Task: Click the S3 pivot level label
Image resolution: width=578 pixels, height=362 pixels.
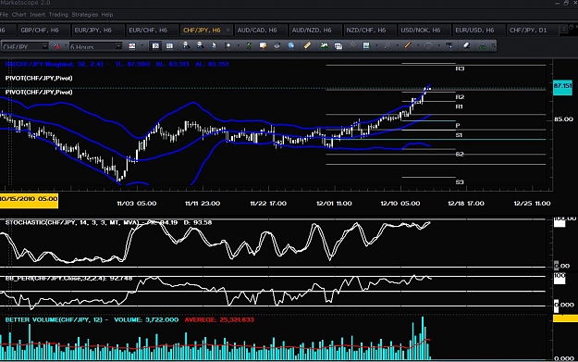Action: (x=460, y=181)
